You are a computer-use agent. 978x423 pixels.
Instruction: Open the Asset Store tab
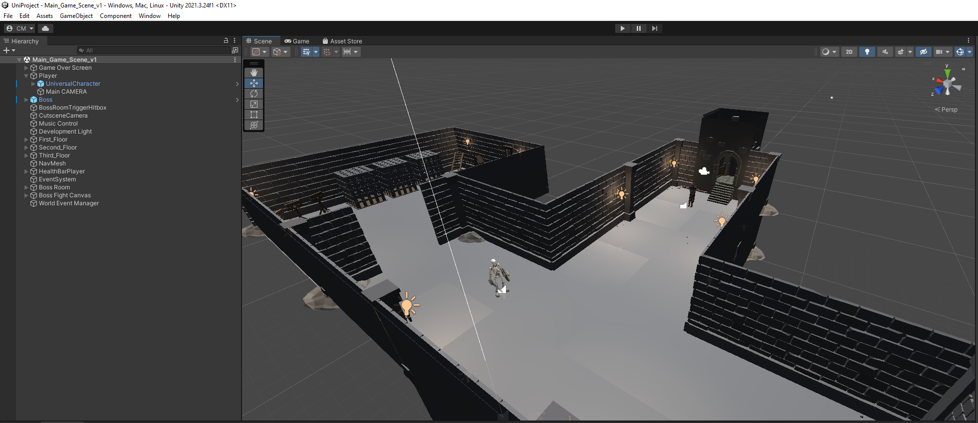click(342, 41)
